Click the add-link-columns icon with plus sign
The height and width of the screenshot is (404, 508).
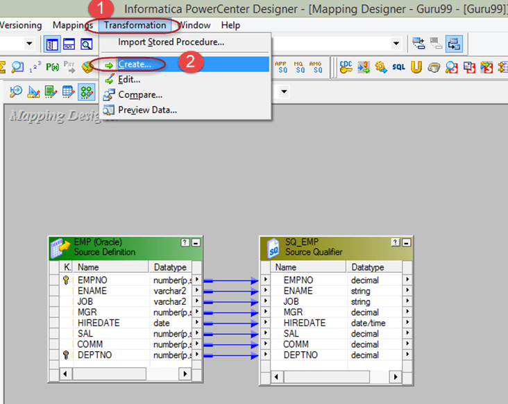(x=418, y=44)
